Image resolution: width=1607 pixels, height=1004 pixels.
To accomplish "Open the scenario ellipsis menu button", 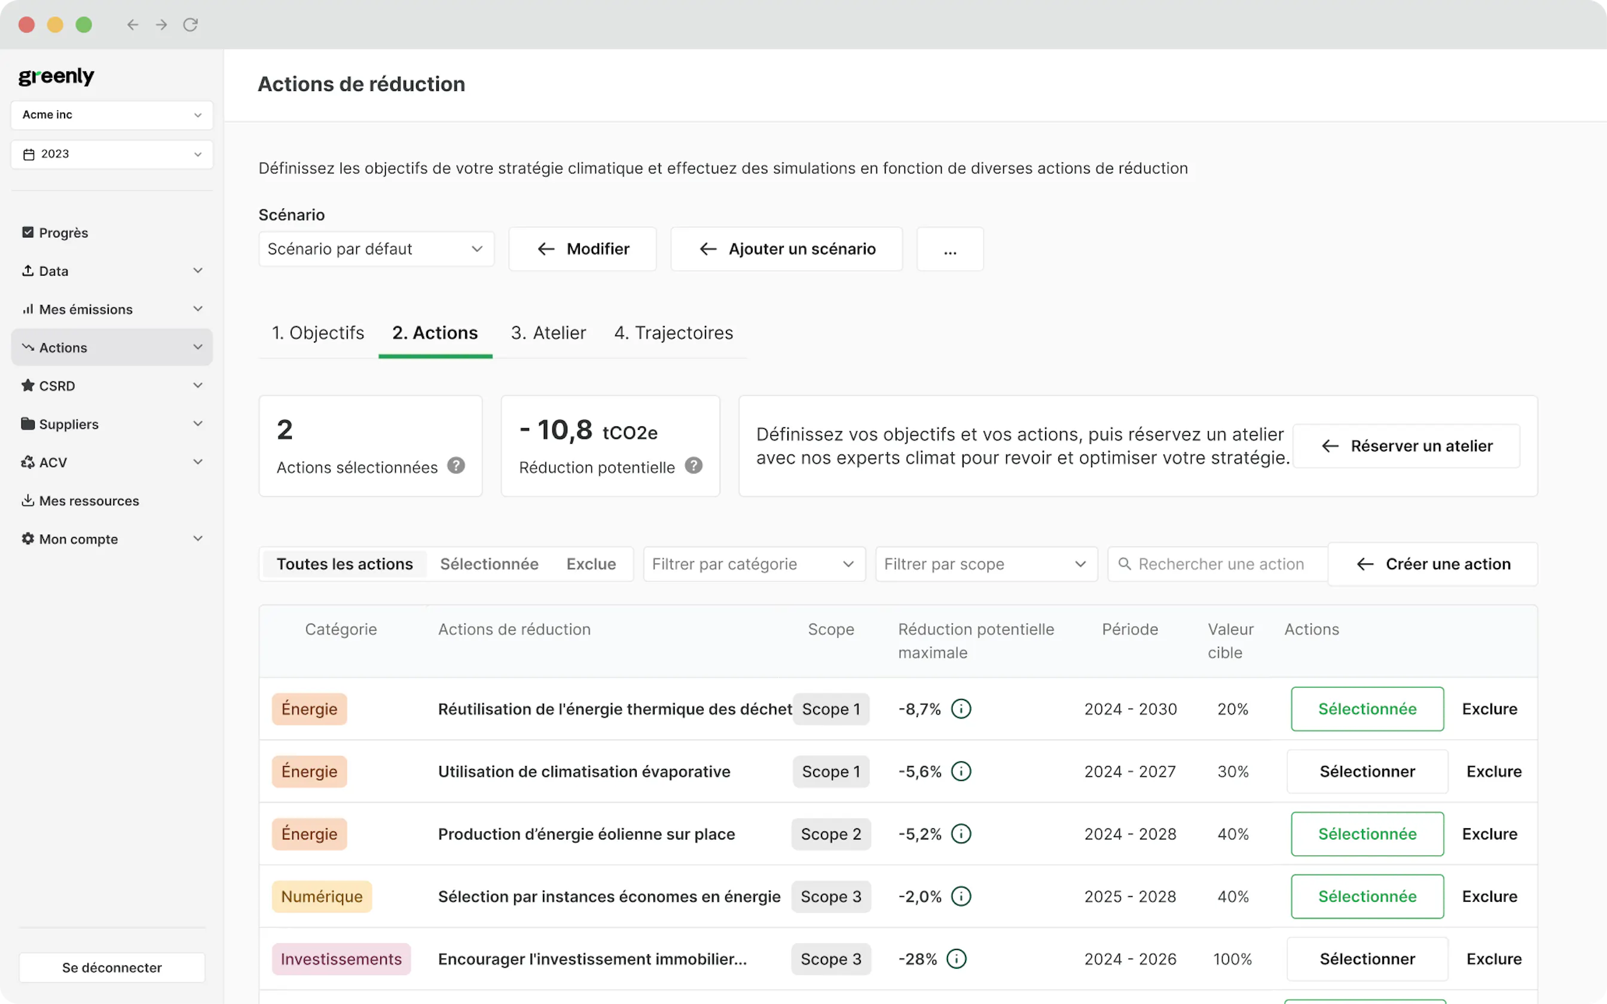I will 950,249.
